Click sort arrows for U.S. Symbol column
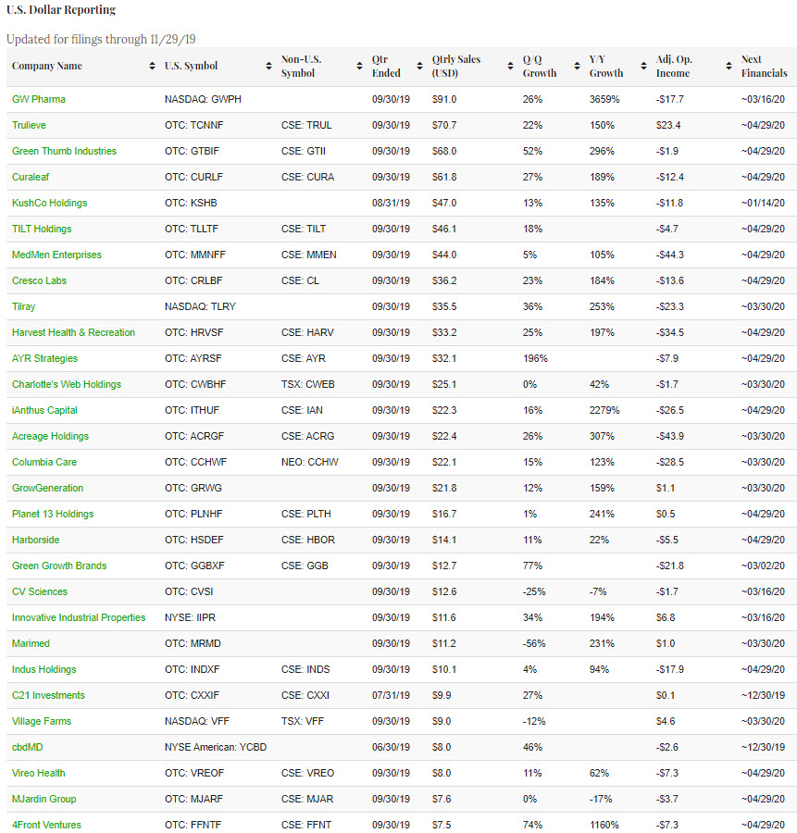The width and height of the screenshot is (797, 833). [268, 67]
